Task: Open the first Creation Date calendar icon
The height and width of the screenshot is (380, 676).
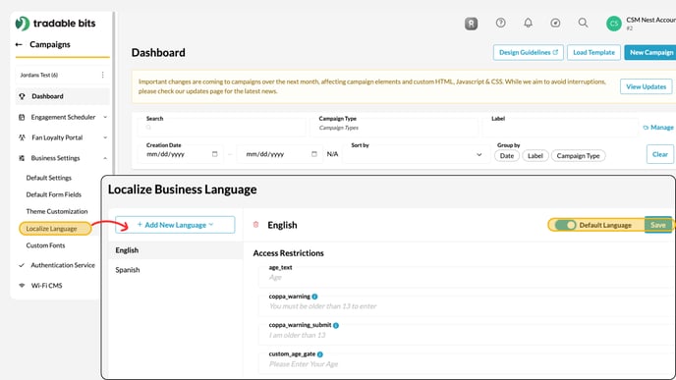Action: point(215,154)
